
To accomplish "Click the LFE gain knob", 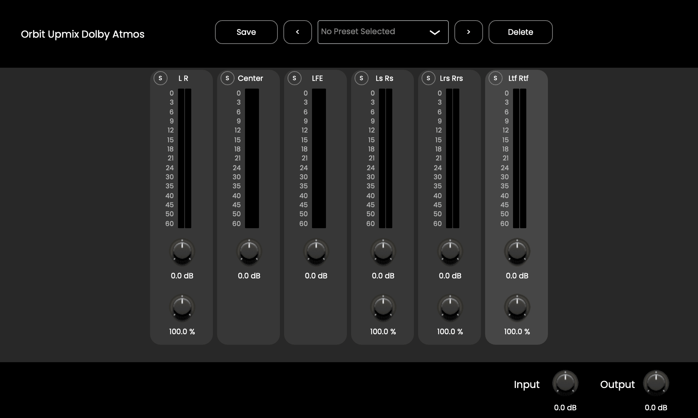I will (x=316, y=252).
